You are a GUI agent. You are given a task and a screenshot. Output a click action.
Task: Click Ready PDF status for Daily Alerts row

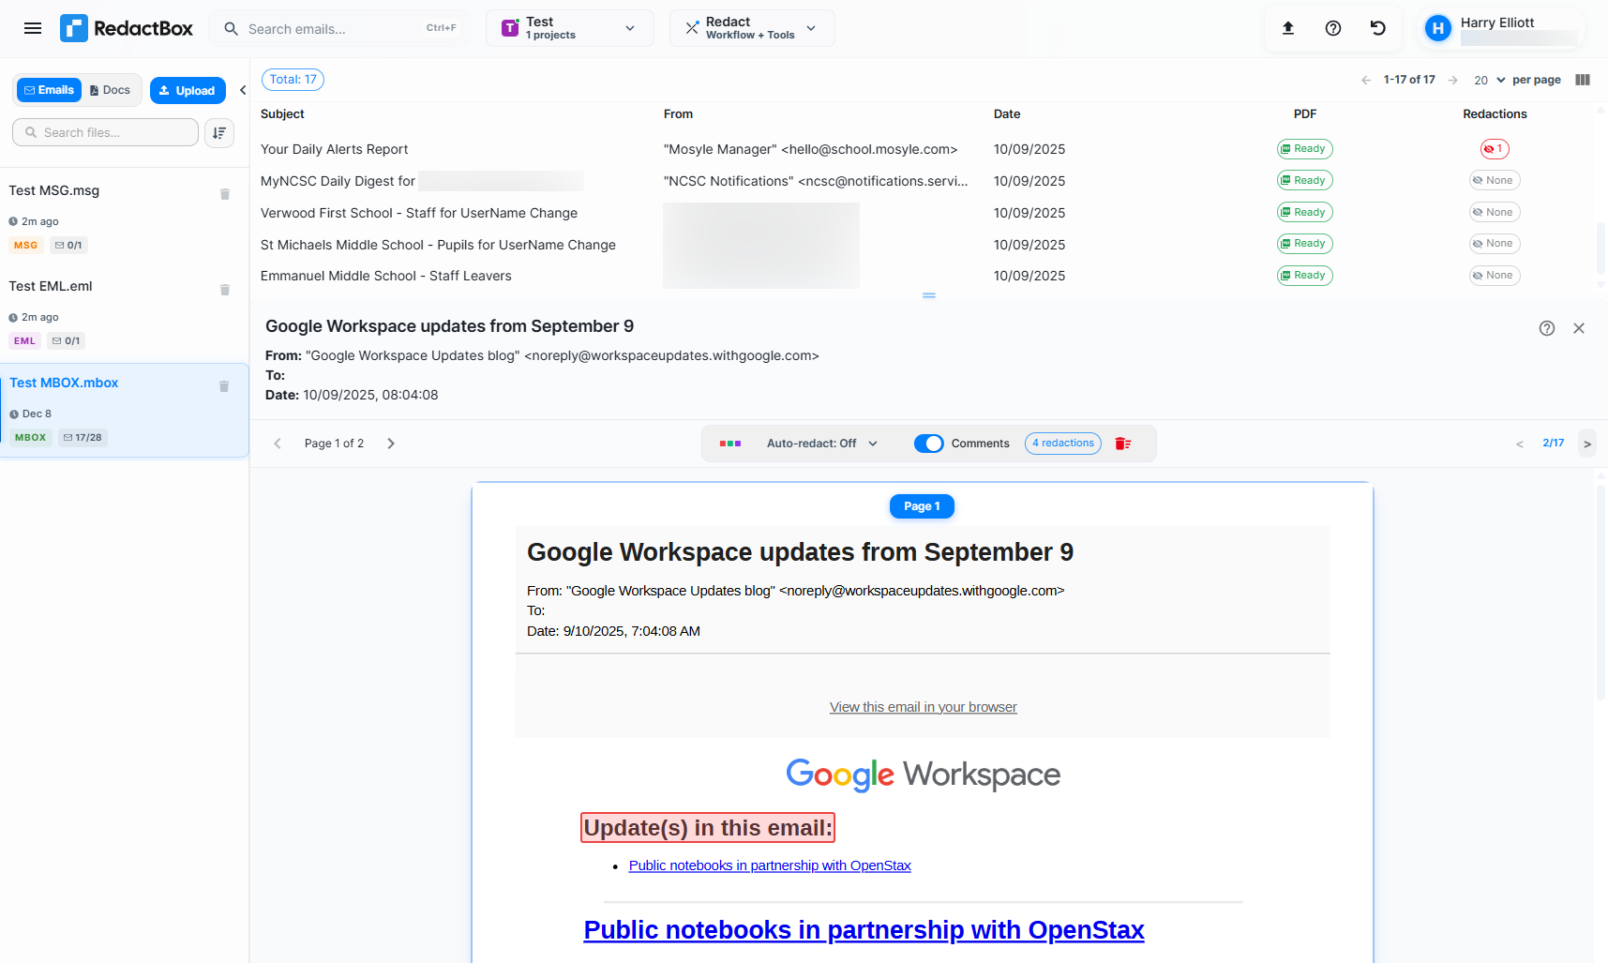point(1304,149)
